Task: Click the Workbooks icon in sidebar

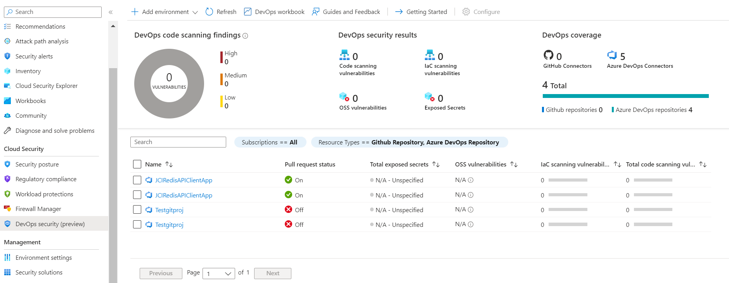Action: tap(7, 101)
